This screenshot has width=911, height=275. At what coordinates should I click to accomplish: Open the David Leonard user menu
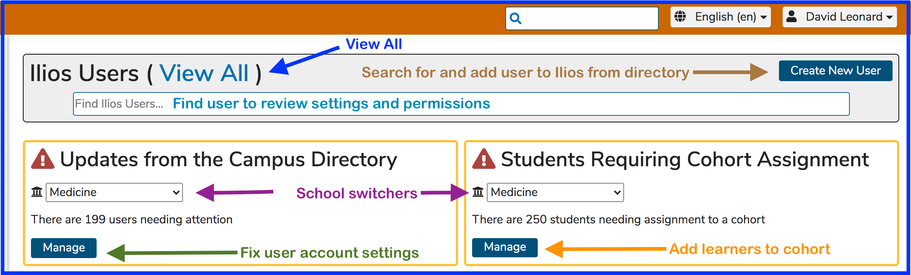pos(840,17)
